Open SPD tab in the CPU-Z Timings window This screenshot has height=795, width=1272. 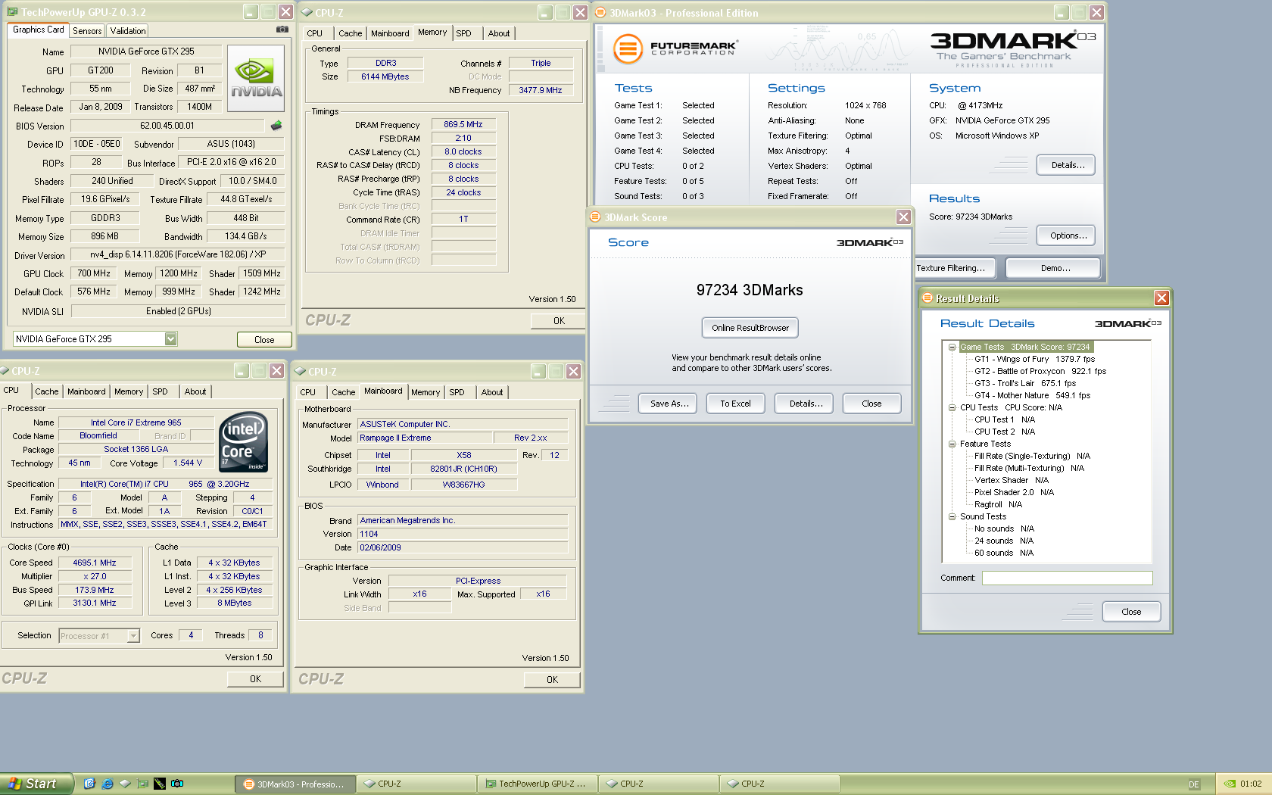[x=464, y=33]
